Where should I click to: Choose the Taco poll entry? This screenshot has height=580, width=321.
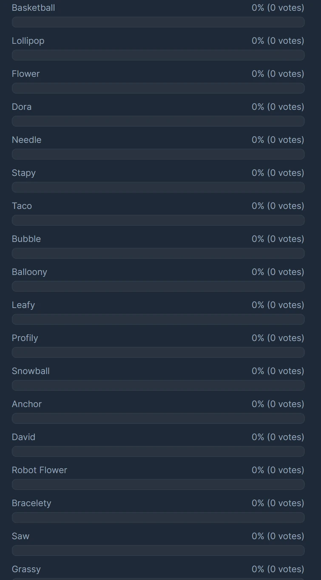click(22, 206)
